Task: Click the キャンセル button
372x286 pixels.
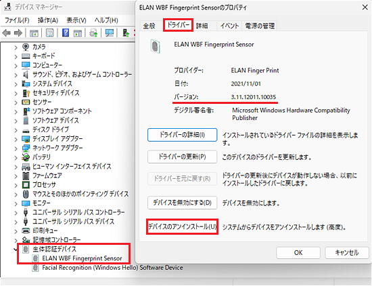Action: tap(347, 253)
